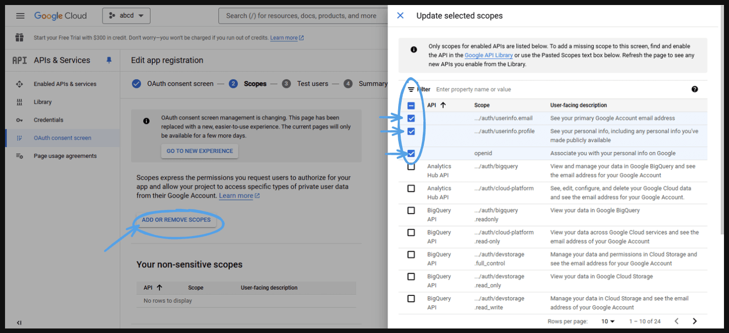
Task: Click the gift icon in the trial banner
Action: click(20, 38)
